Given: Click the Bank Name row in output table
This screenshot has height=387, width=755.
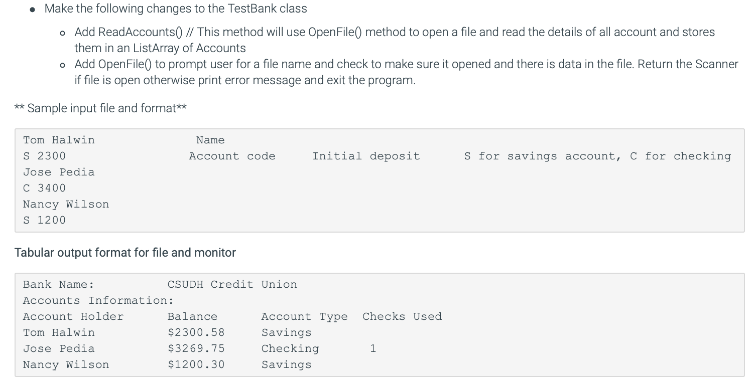Looking at the screenshot, I should 58,284.
